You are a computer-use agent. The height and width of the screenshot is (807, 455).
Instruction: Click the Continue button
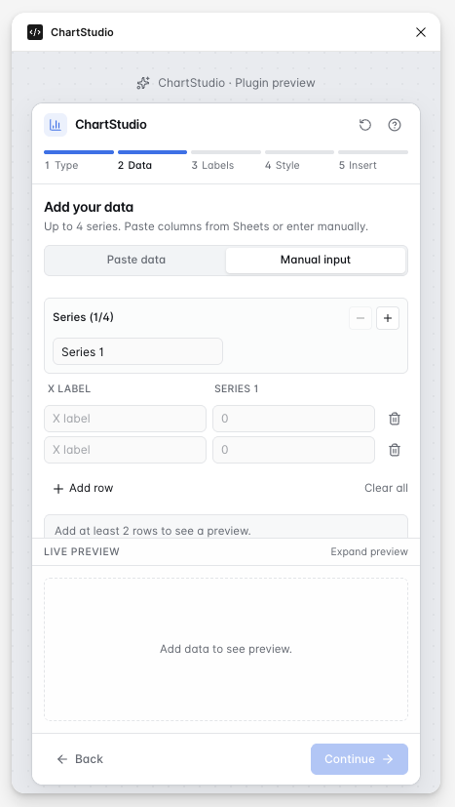point(360,759)
